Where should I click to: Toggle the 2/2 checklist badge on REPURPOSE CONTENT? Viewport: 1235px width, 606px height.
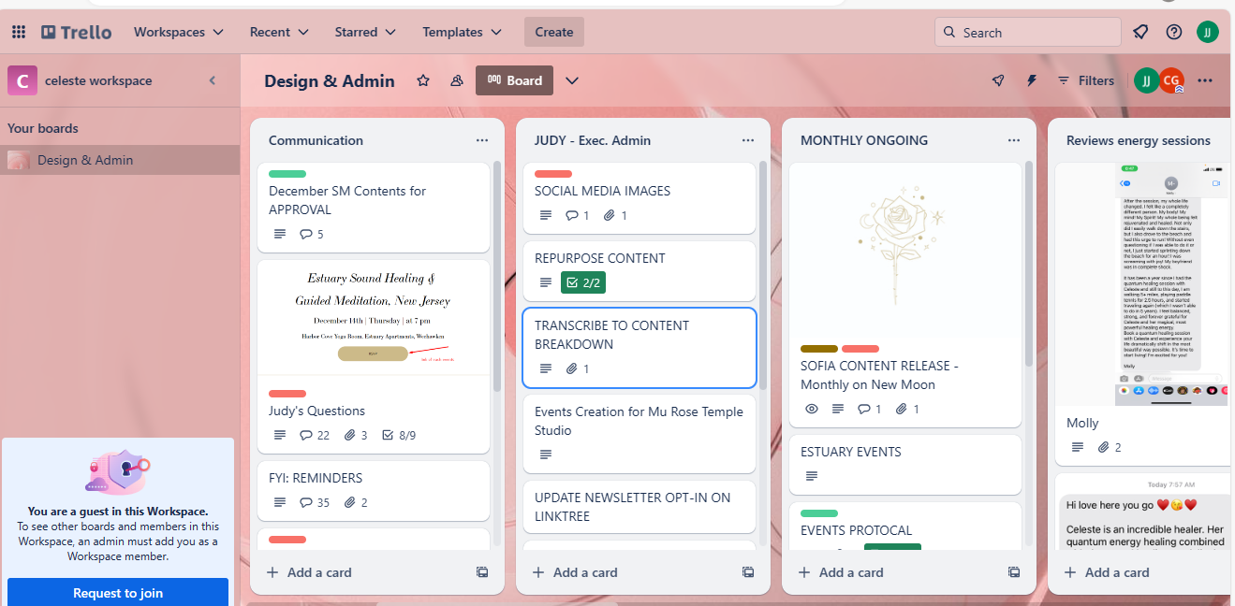[583, 282]
